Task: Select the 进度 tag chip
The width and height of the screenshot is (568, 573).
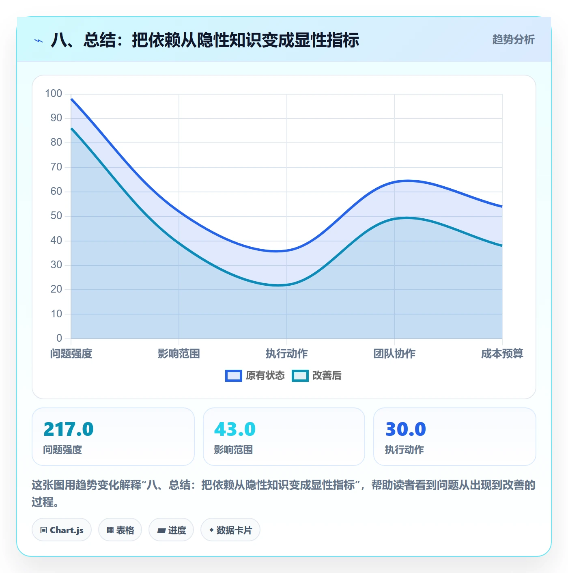Action: (171, 530)
